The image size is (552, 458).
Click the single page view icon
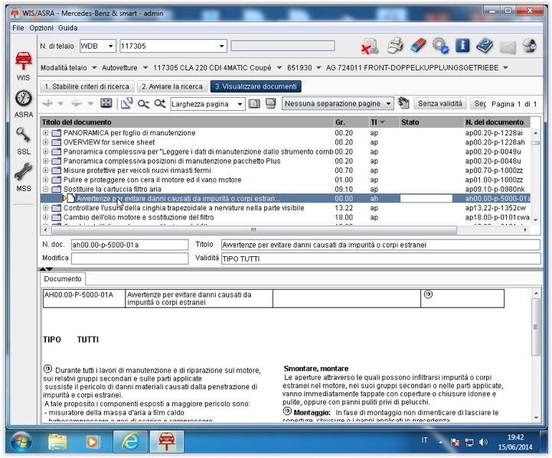pos(254,104)
